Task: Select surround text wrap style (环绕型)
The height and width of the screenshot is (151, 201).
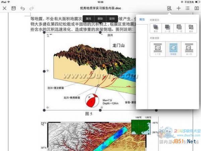Action: coord(173,49)
